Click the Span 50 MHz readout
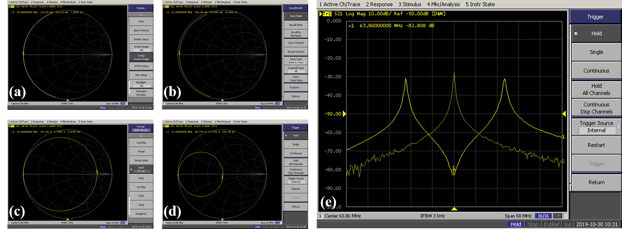This screenshot has height=229, width=622. 518,216
